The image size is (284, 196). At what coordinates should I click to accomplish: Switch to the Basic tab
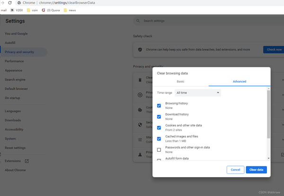180,82
